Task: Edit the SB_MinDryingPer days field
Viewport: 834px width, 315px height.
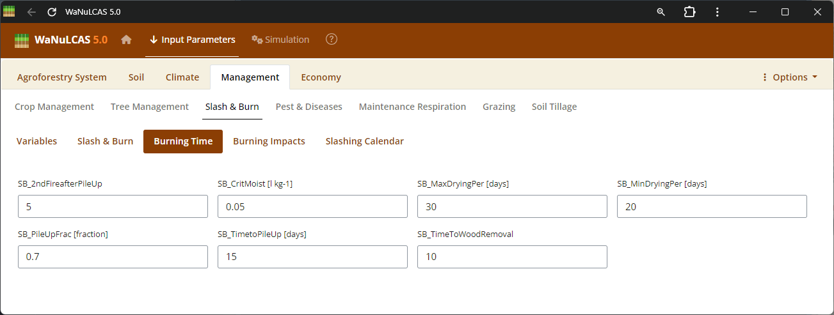Action: point(711,206)
